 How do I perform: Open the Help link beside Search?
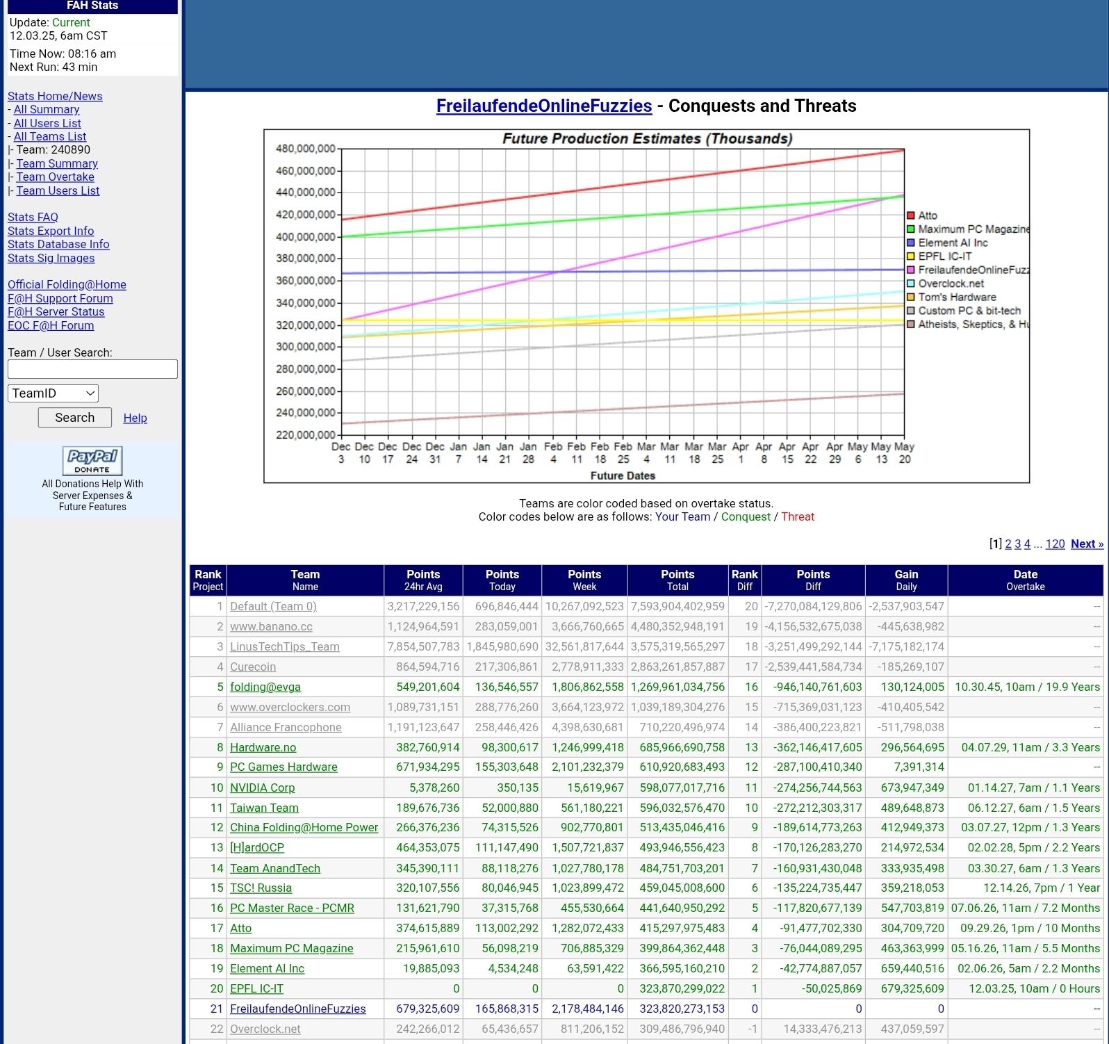point(135,418)
